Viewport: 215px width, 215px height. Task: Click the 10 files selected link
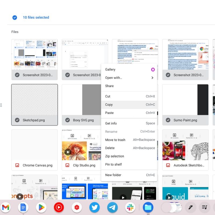coord(36,17)
